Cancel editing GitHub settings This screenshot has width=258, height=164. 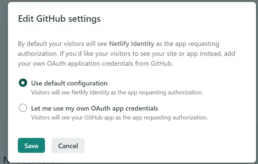(x=68, y=146)
